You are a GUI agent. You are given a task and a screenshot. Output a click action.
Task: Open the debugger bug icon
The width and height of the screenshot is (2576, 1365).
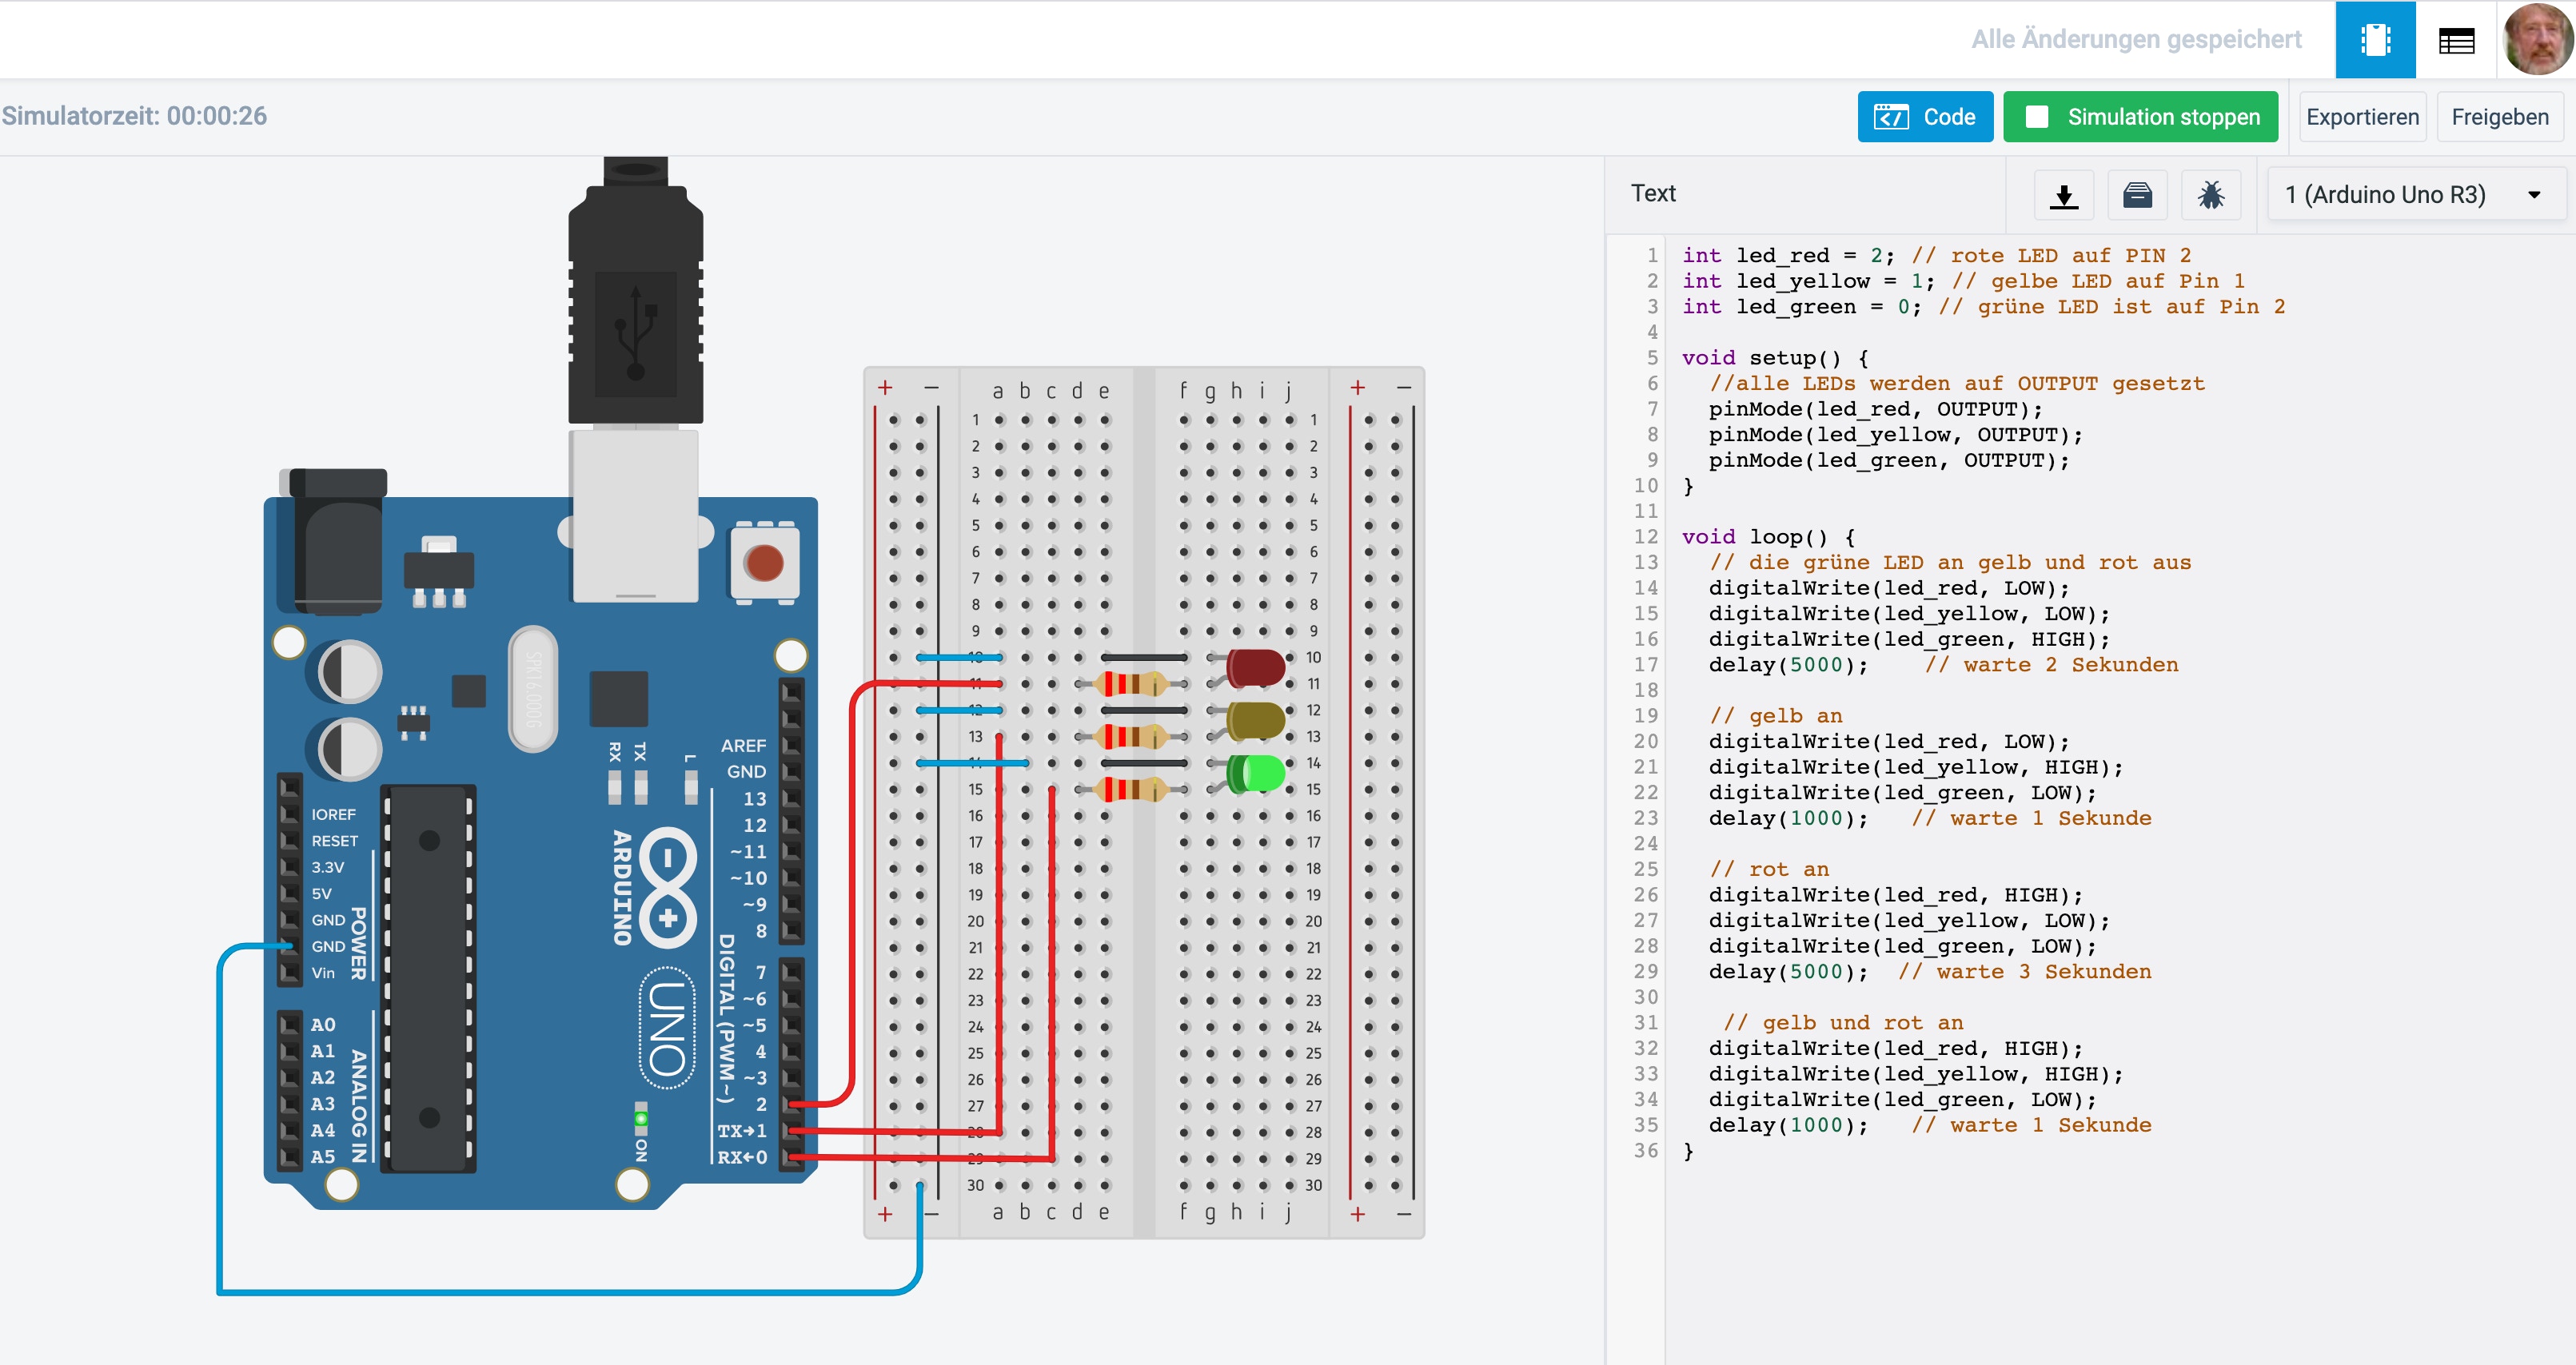[x=2211, y=194]
